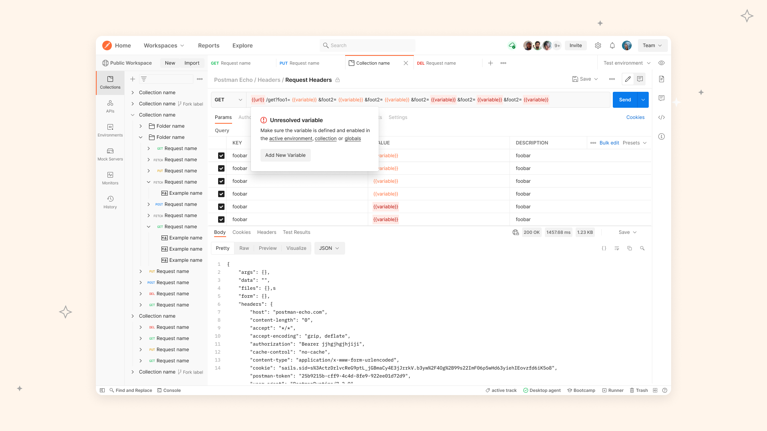Open the GET method dropdown
This screenshot has height=431, width=767.
click(x=229, y=100)
